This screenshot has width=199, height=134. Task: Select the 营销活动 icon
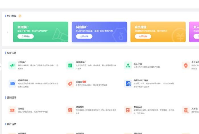[128, 110]
